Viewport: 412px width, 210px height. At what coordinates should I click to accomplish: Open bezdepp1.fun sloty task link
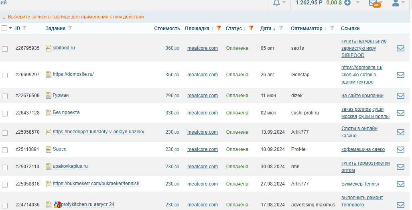point(99,132)
